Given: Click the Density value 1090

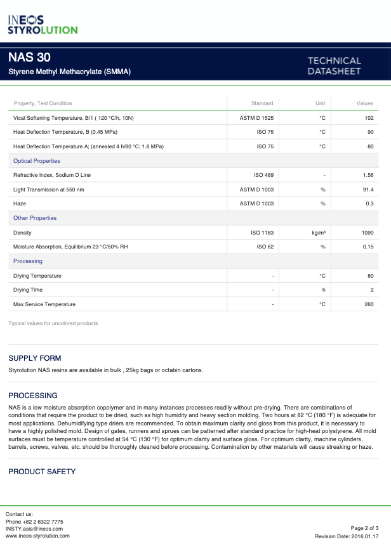Looking at the screenshot, I should click(x=368, y=233).
